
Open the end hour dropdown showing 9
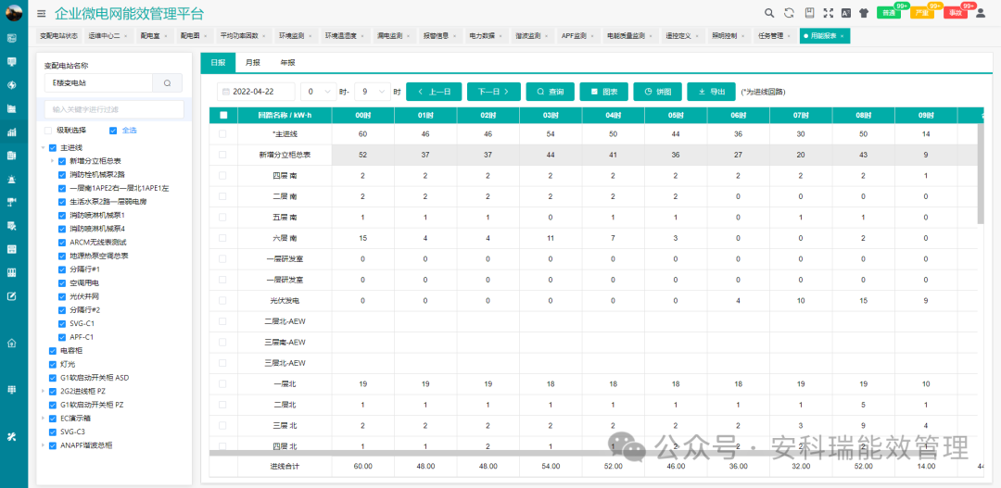pos(373,92)
